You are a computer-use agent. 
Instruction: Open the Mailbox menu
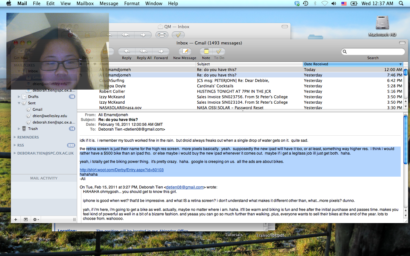tap(85, 4)
